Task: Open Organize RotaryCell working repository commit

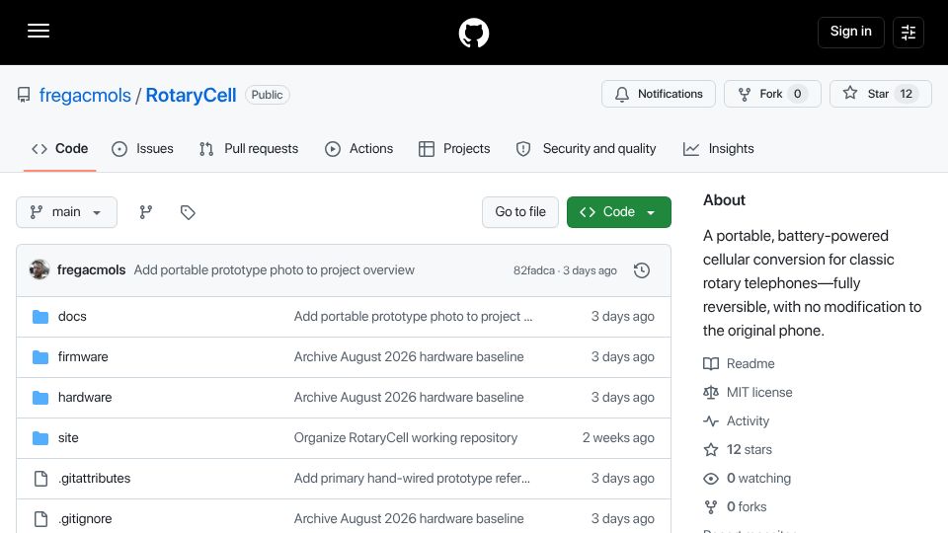Action: (x=406, y=438)
